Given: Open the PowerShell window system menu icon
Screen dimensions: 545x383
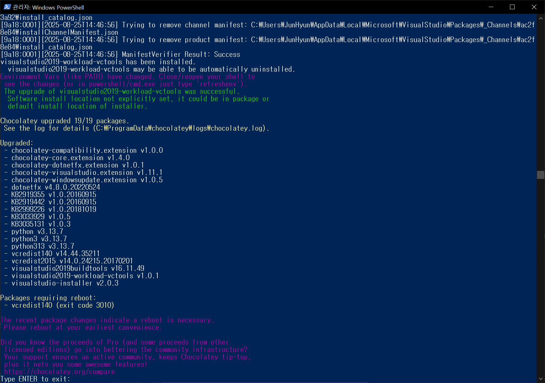Looking at the screenshot, I should point(7,7).
